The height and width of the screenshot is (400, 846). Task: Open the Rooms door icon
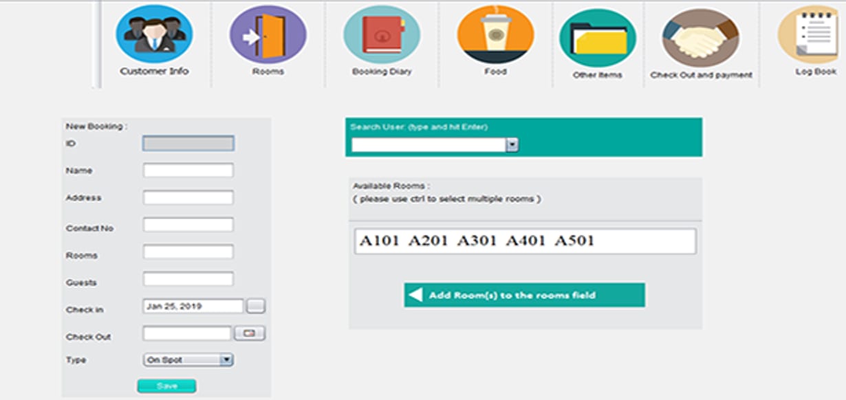point(268,34)
